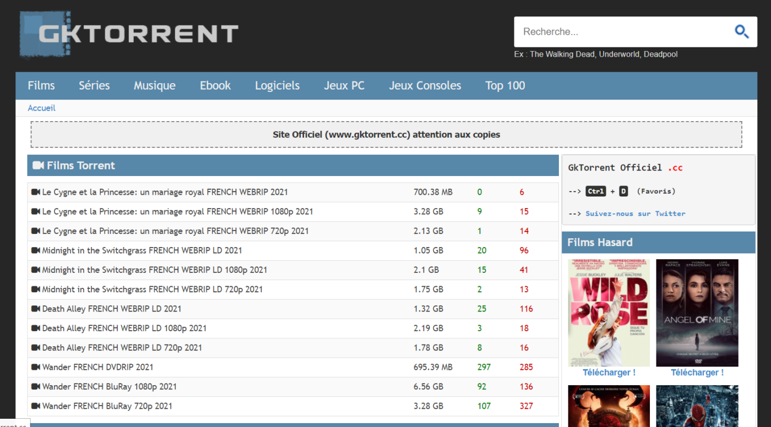This screenshot has height=427, width=771.
Task: Open Death Alley WEBRIP LD 720p 2021
Action: (122, 348)
